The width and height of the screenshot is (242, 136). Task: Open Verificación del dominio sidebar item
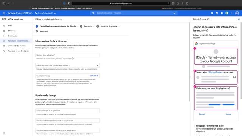tap(17, 46)
